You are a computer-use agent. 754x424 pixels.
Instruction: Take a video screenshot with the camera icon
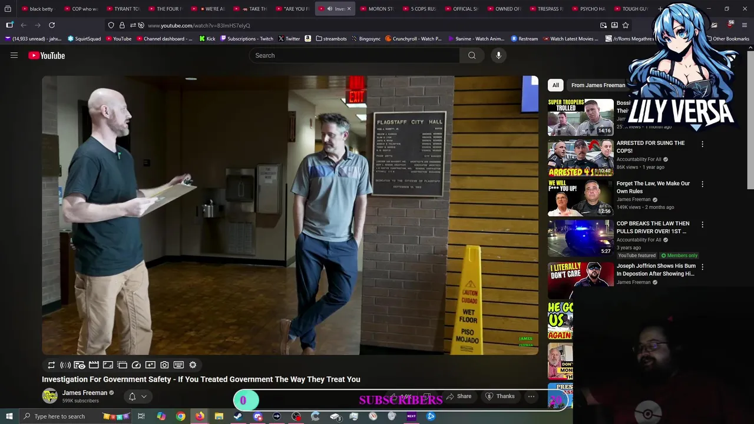164,365
